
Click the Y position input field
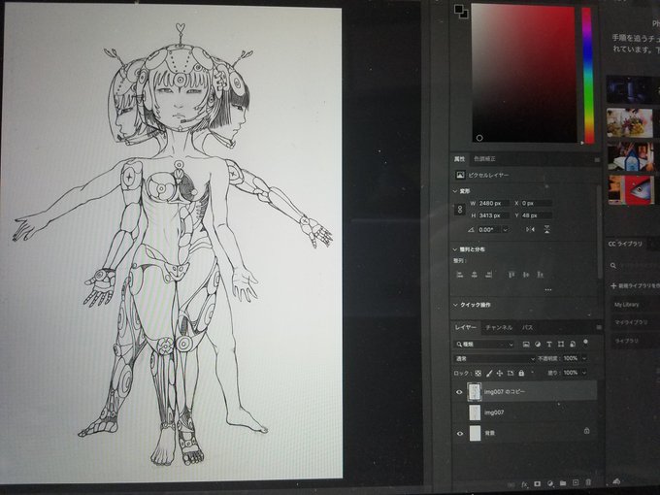[536, 215]
